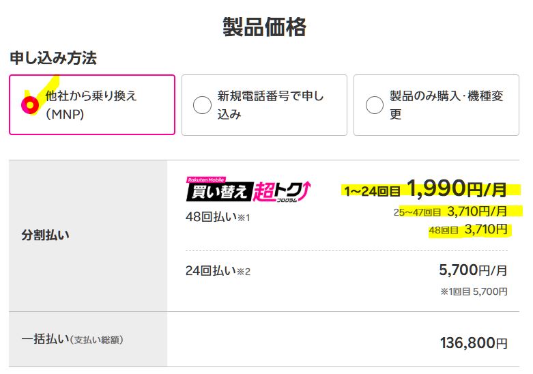This screenshot has width=533, height=374.
Task: Click the ※1回目 5,700円 note
Action: pyautogui.click(x=474, y=291)
